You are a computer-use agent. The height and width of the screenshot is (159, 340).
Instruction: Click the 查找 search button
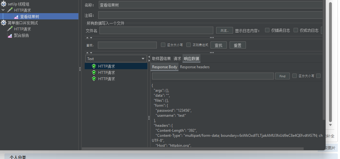219,45
